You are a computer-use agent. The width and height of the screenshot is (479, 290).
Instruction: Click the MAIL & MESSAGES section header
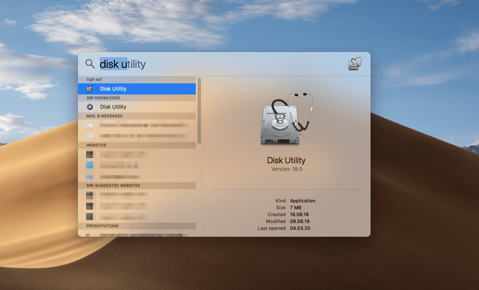137,116
